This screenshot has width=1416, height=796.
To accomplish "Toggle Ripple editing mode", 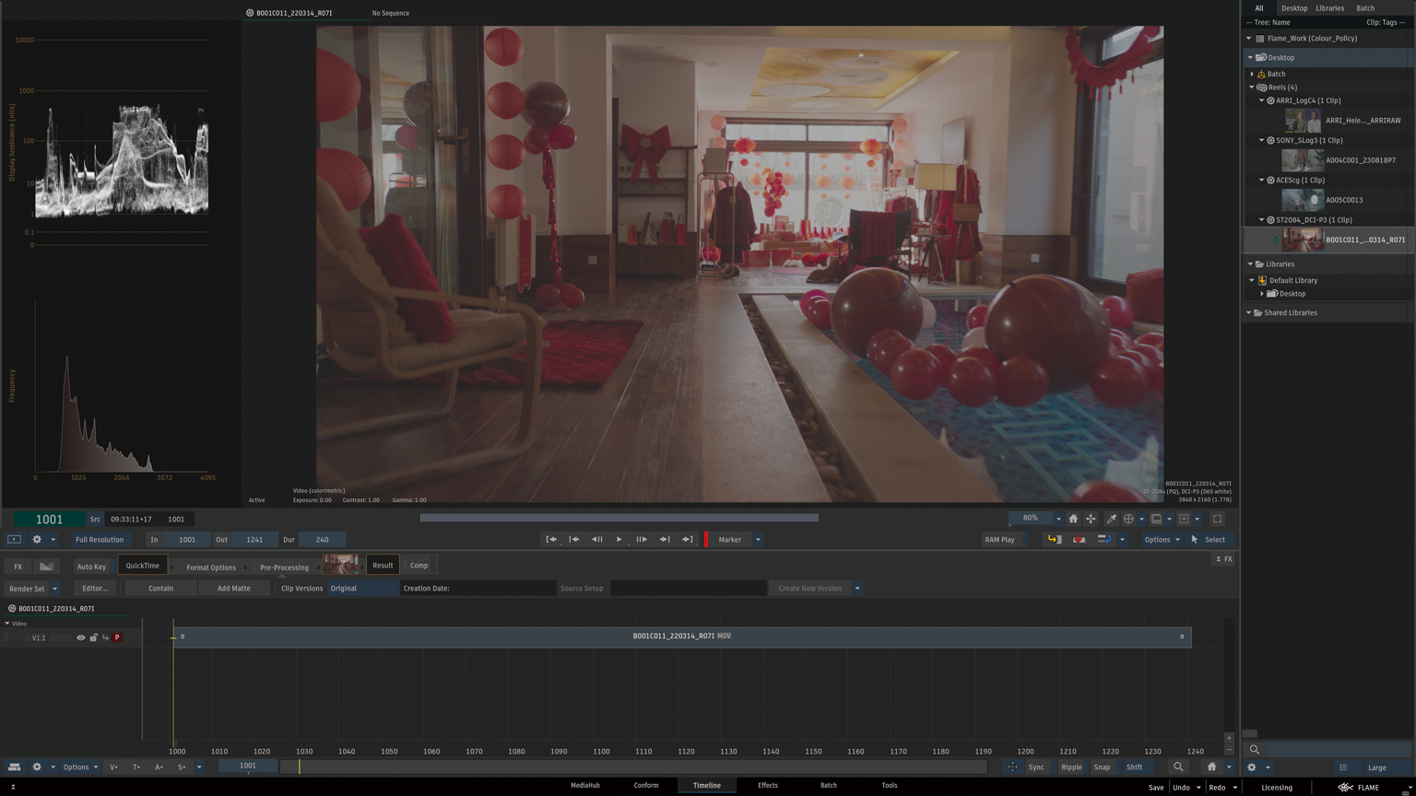I will [x=1071, y=767].
